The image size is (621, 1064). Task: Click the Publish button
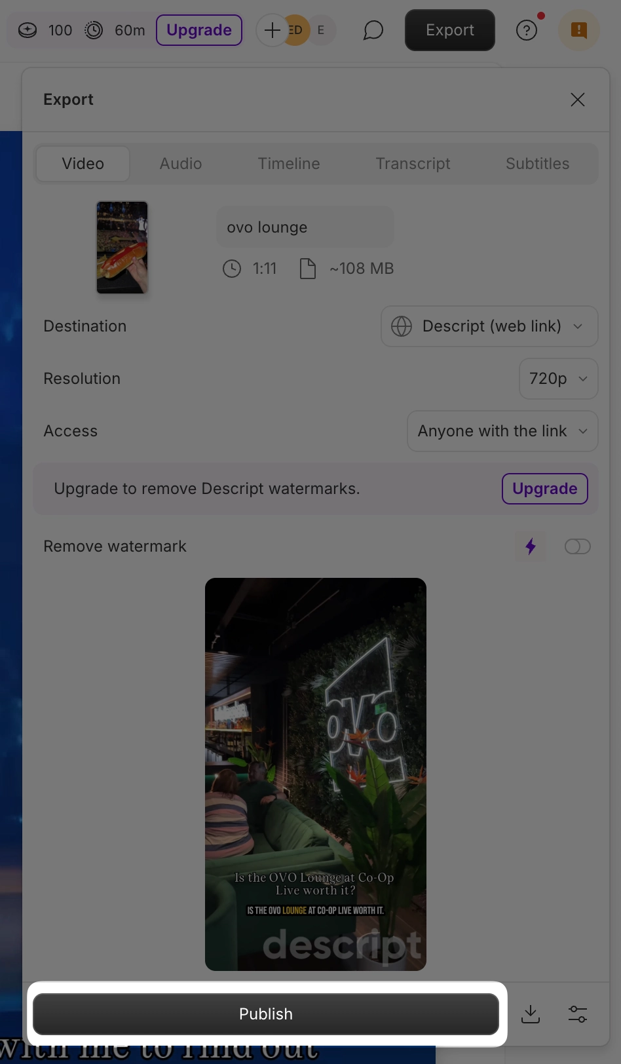tap(266, 1014)
